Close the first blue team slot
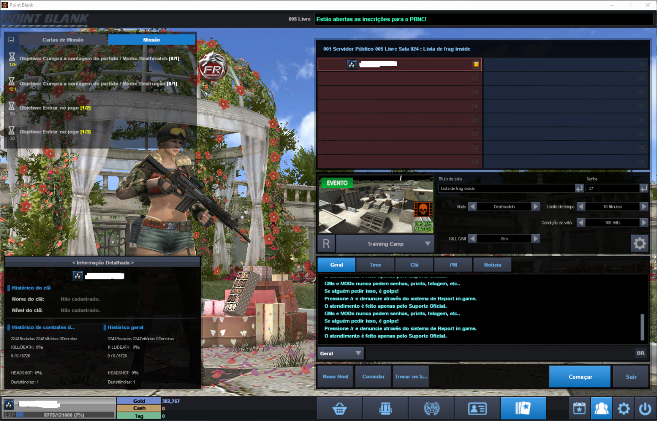This screenshot has width=657, height=421. pos(642,64)
